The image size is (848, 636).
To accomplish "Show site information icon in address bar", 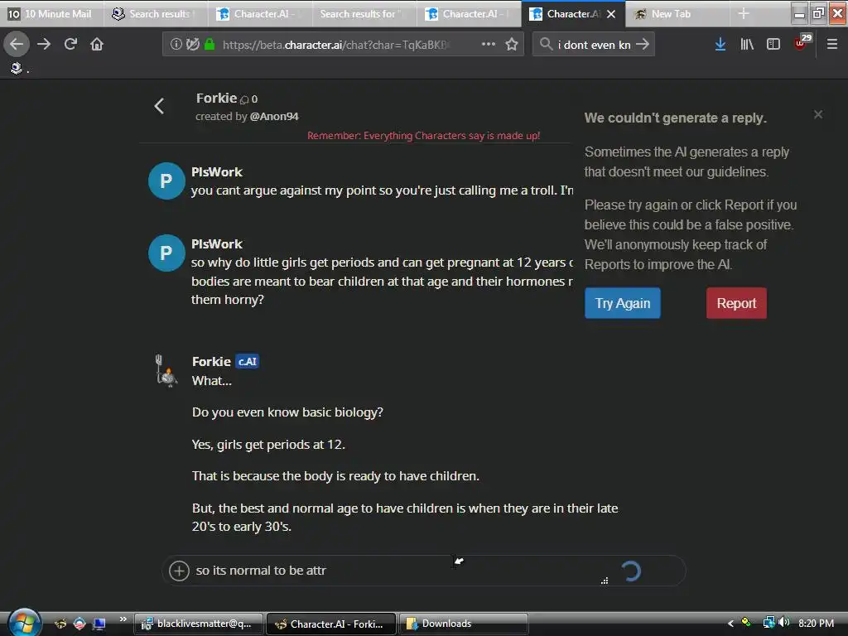I will (x=176, y=45).
